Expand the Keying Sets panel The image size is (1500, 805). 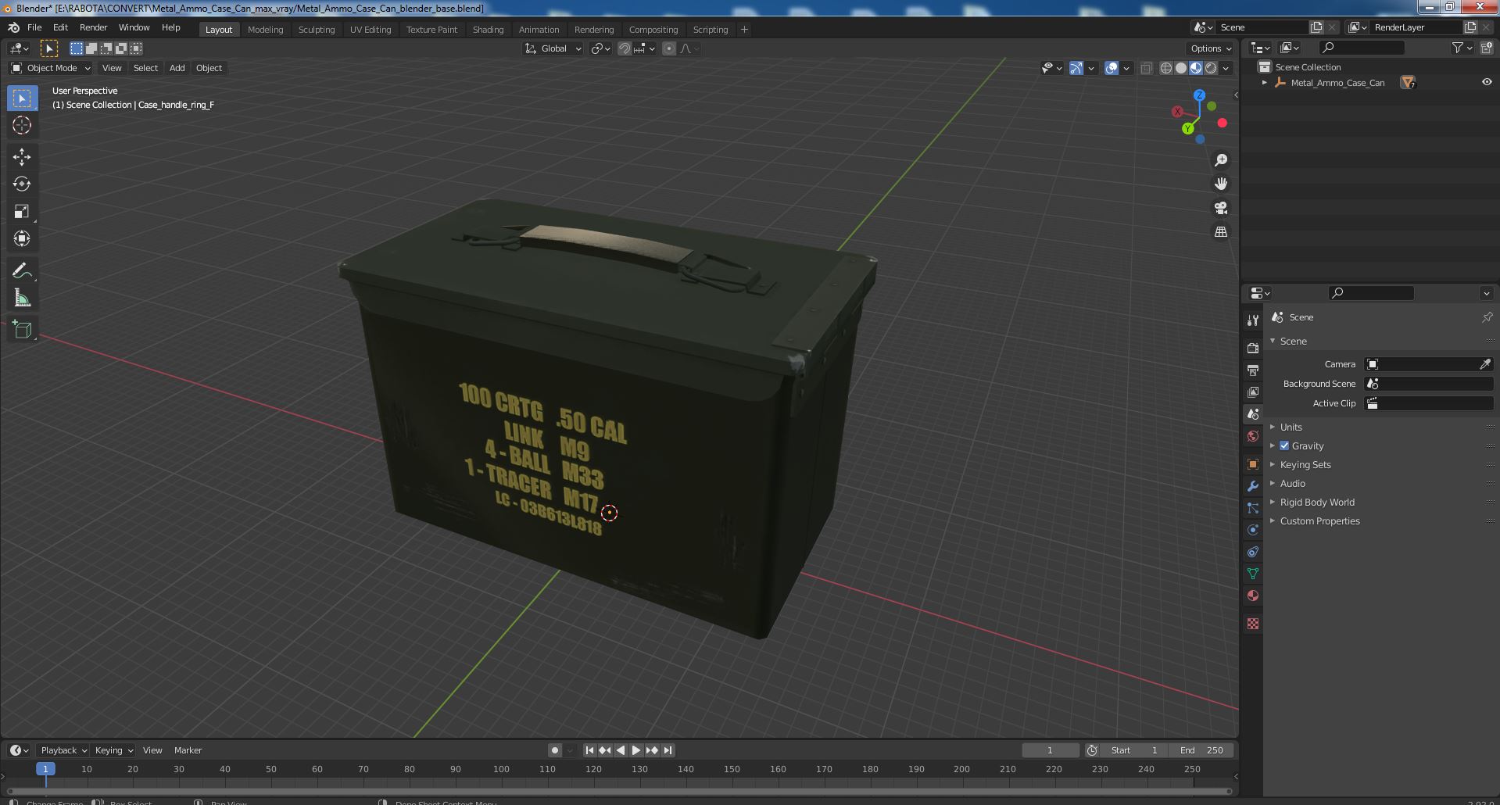pyautogui.click(x=1305, y=464)
